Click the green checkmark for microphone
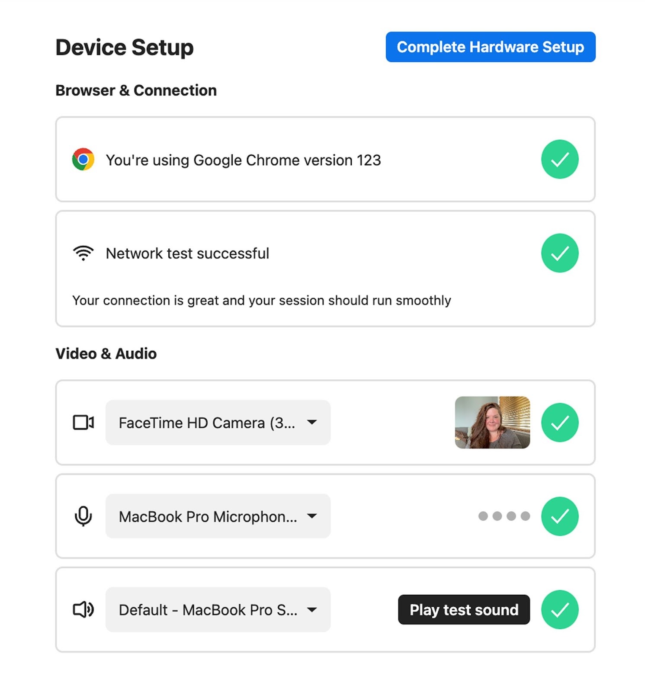Screen dimensions: 645x692 [x=559, y=516]
